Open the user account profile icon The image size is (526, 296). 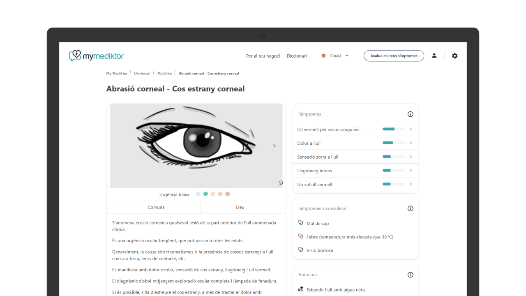tap(434, 56)
